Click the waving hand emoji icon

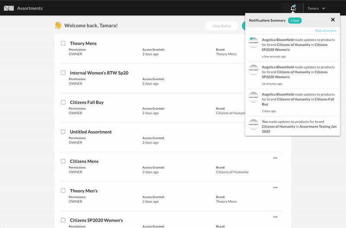[x=58, y=25]
